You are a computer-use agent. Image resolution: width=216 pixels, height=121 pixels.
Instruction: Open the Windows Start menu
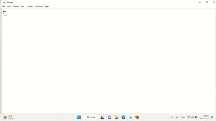click(x=79, y=117)
